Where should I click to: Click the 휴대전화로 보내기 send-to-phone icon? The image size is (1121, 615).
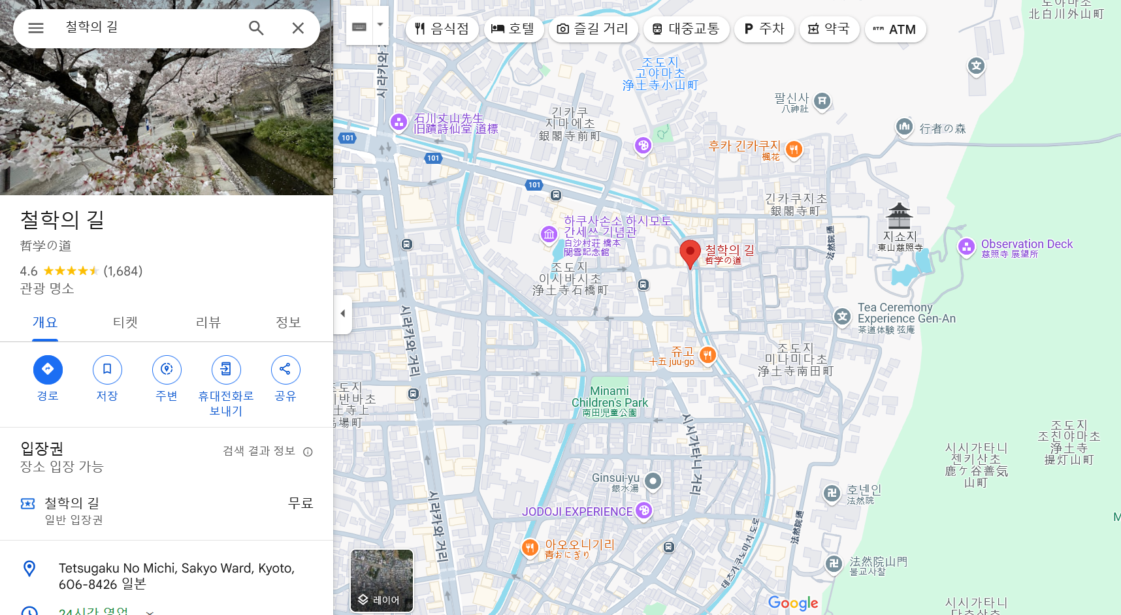226,370
